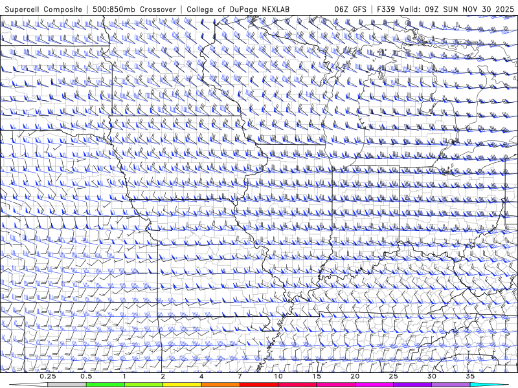Image resolution: width=518 pixels, height=388 pixels.
Task: Click the crimson legend swatch between 10 and 15
Action: [x=297, y=385]
